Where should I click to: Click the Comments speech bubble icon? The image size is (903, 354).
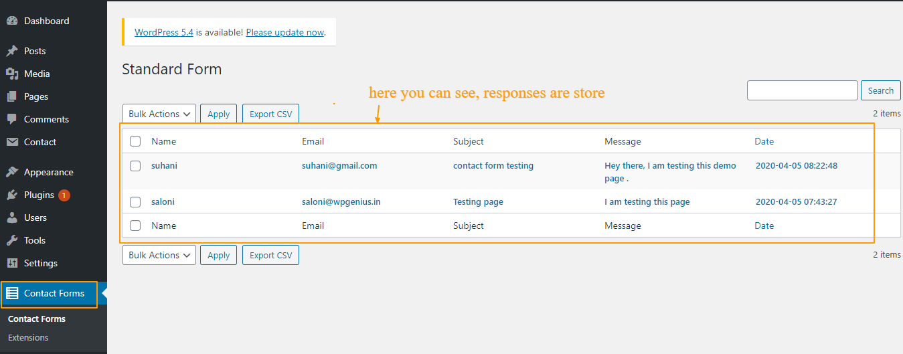11,119
